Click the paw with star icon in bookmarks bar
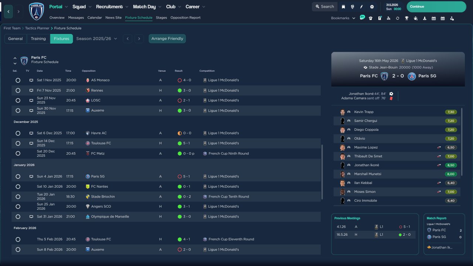 (416, 18)
